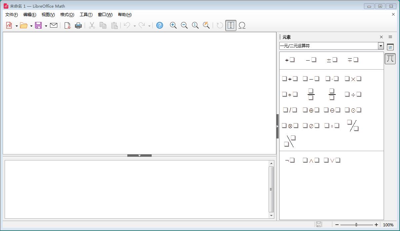Toggle the Elements pi sidebar deck
The image size is (400, 231).
390,59
